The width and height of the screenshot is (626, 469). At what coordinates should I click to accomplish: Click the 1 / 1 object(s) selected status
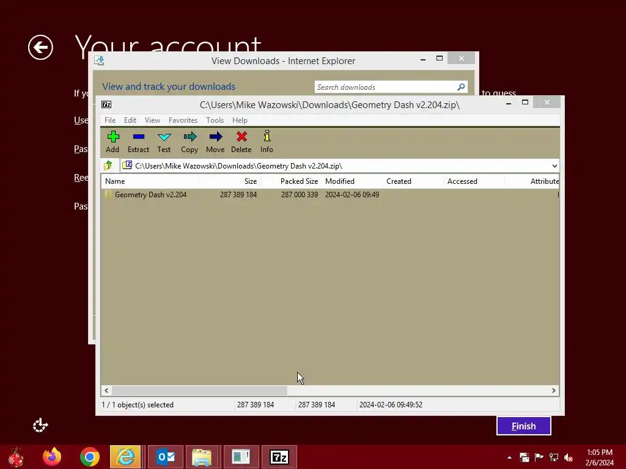click(x=138, y=405)
